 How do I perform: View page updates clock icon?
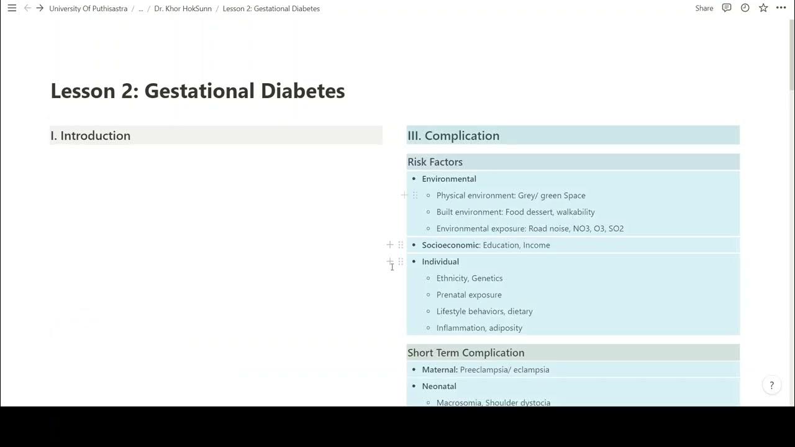point(745,8)
